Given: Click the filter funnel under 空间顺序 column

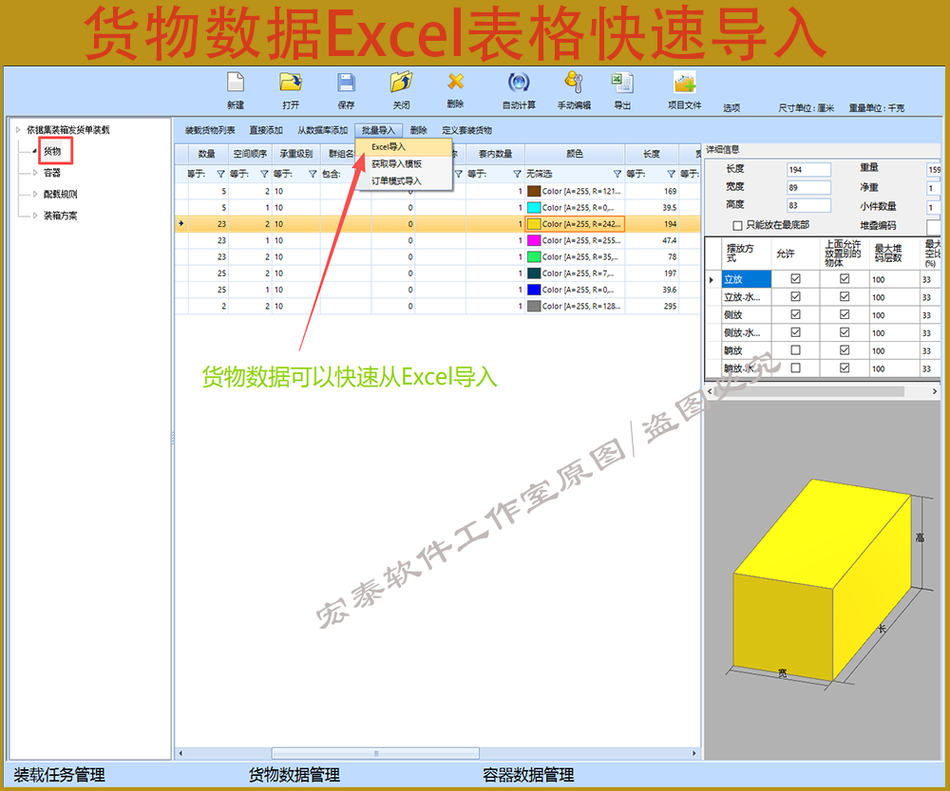Looking at the screenshot, I should pyautogui.click(x=264, y=174).
